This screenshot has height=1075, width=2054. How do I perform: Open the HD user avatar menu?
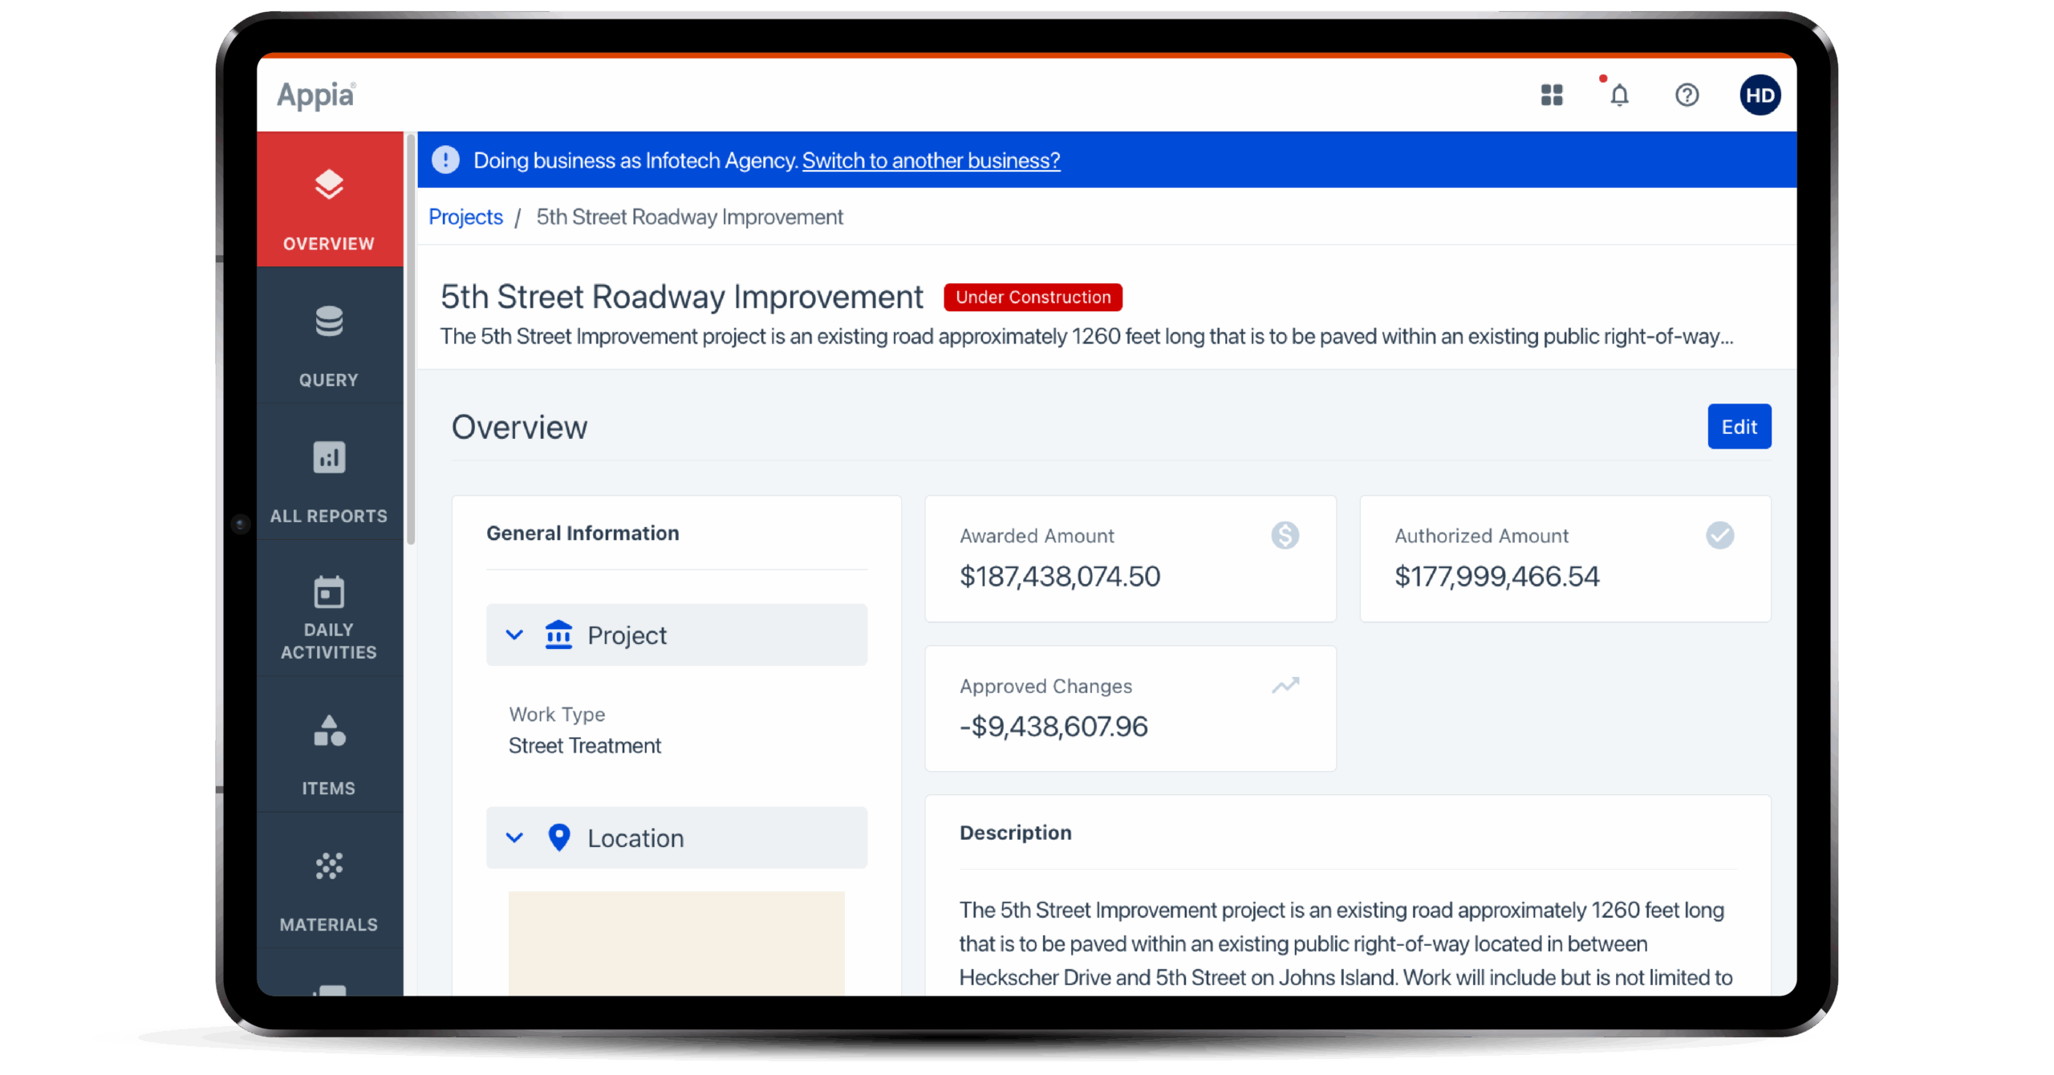(1760, 95)
